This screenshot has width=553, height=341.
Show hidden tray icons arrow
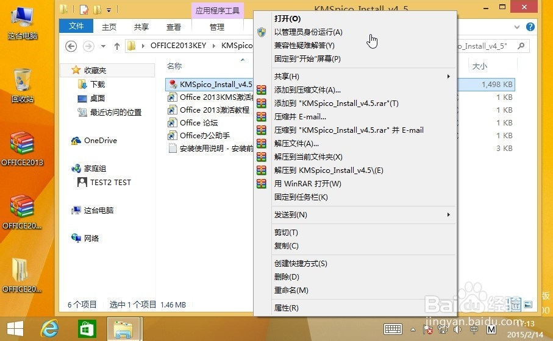click(x=413, y=329)
